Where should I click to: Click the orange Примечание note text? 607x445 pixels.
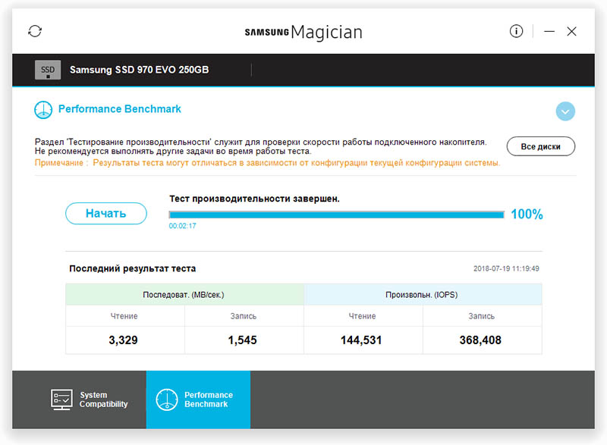(268, 163)
